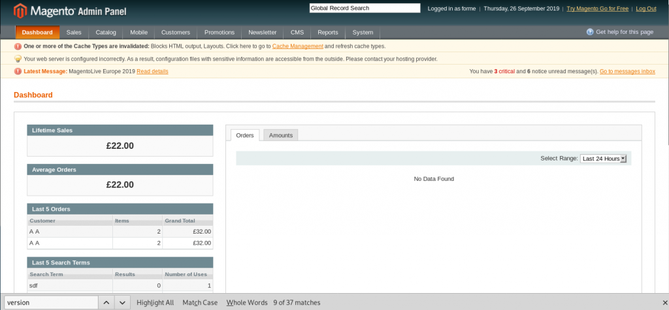
Task: Click the Read details link
Action: pyautogui.click(x=152, y=71)
